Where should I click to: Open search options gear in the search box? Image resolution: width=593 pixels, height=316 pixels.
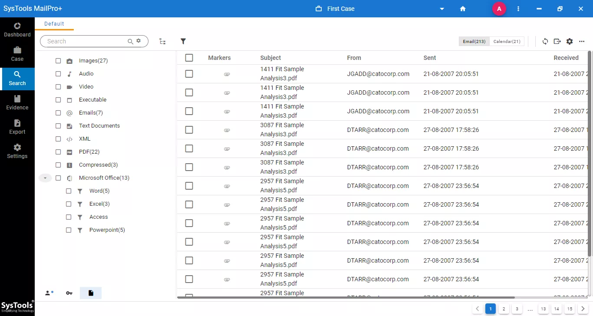click(x=138, y=40)
